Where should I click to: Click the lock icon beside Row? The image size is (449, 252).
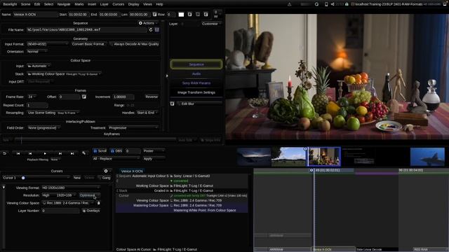154,14
